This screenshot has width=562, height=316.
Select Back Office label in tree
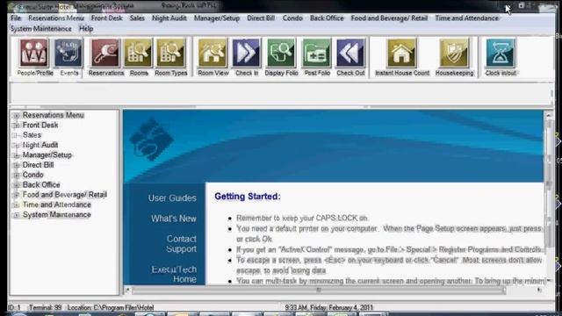click(x=41, y=185)
